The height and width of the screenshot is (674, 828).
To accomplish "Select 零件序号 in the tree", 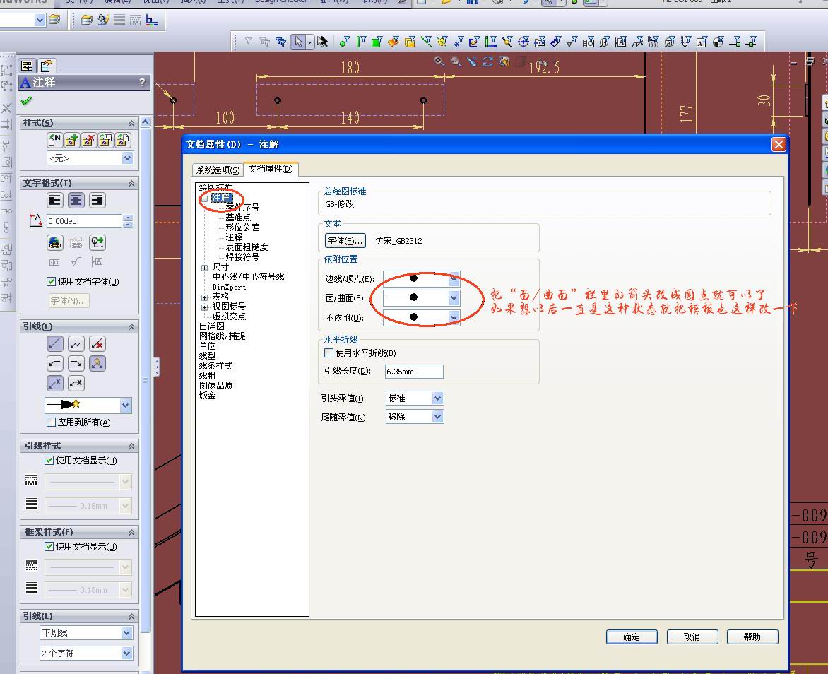I will pos(242,208).
